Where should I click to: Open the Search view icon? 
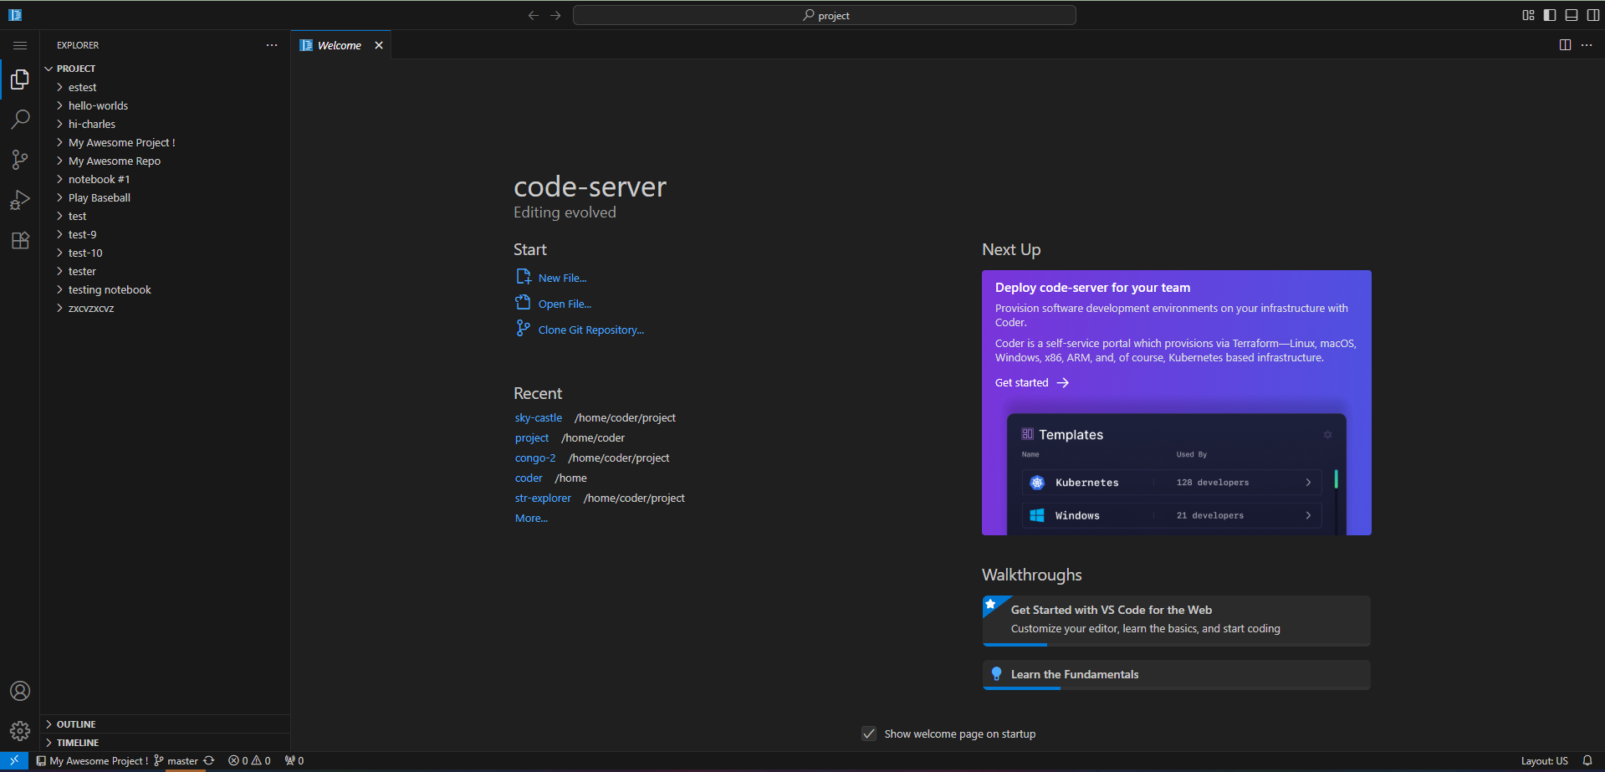[20, 120]
